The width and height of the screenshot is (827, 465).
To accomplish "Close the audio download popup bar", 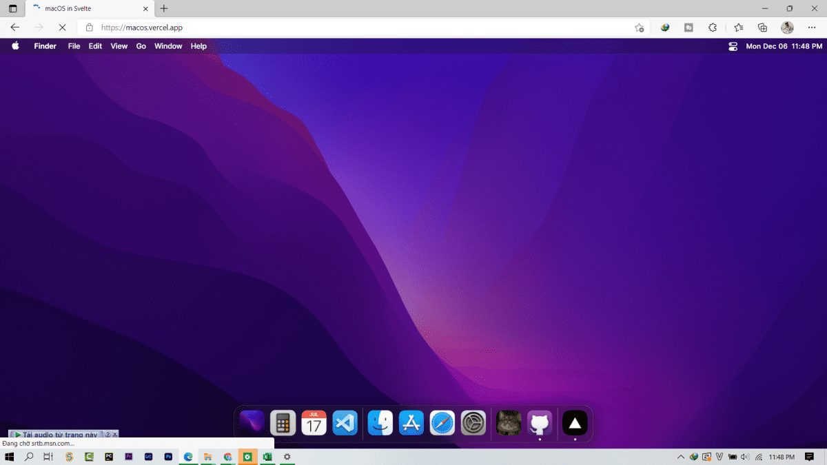I will pyautogui.click(x=115, y=435).
